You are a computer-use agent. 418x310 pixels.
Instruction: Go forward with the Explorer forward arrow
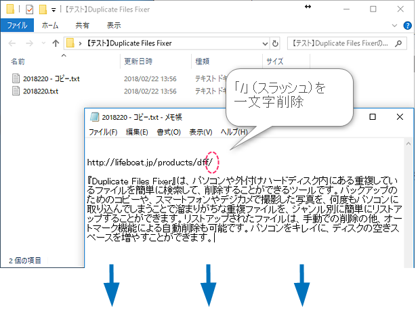point(29,43)
